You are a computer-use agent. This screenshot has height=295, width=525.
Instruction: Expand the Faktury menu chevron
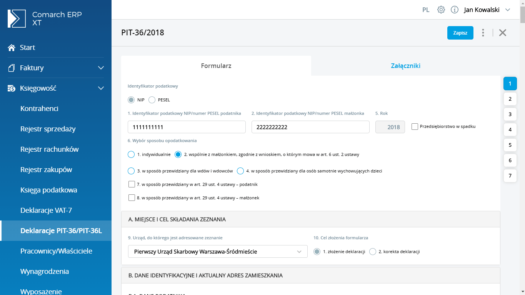[101, 68]
